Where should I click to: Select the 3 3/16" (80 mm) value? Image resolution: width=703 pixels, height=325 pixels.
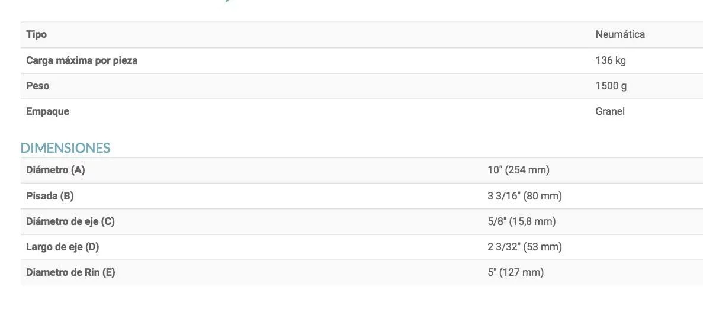pyautogui.click(x=524, y=196)
